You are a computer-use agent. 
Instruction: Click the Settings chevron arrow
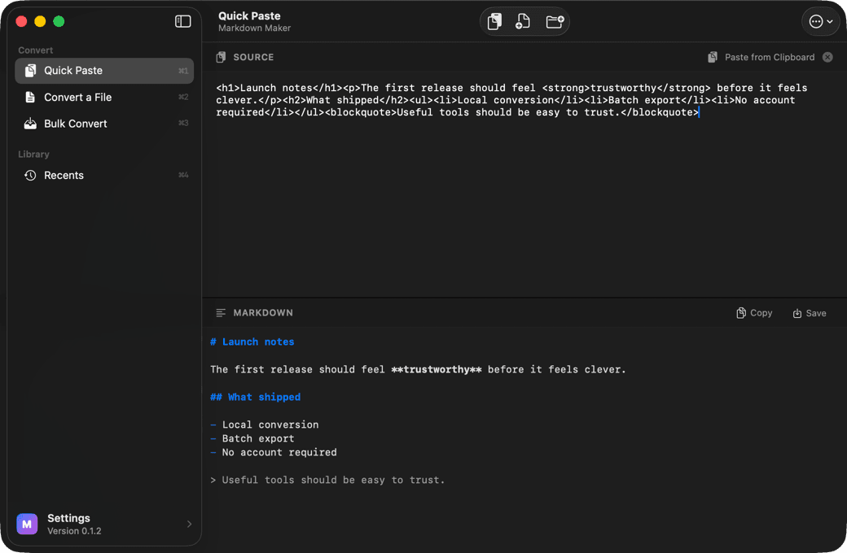pyautogui.click(x=189, y=524)
